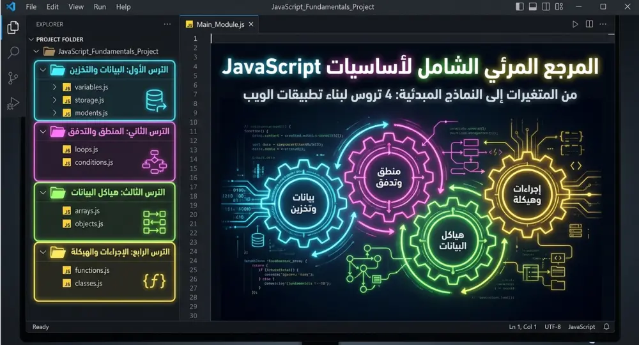Open conditions.js file
Image resolution: width=639 pixels, height=345 pixels.
(x=94, y=162)
